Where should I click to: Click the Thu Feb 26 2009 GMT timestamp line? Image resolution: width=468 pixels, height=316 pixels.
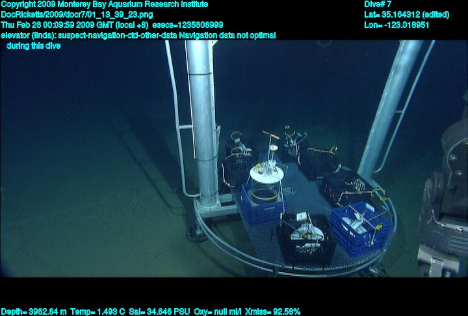pos(112,25)
